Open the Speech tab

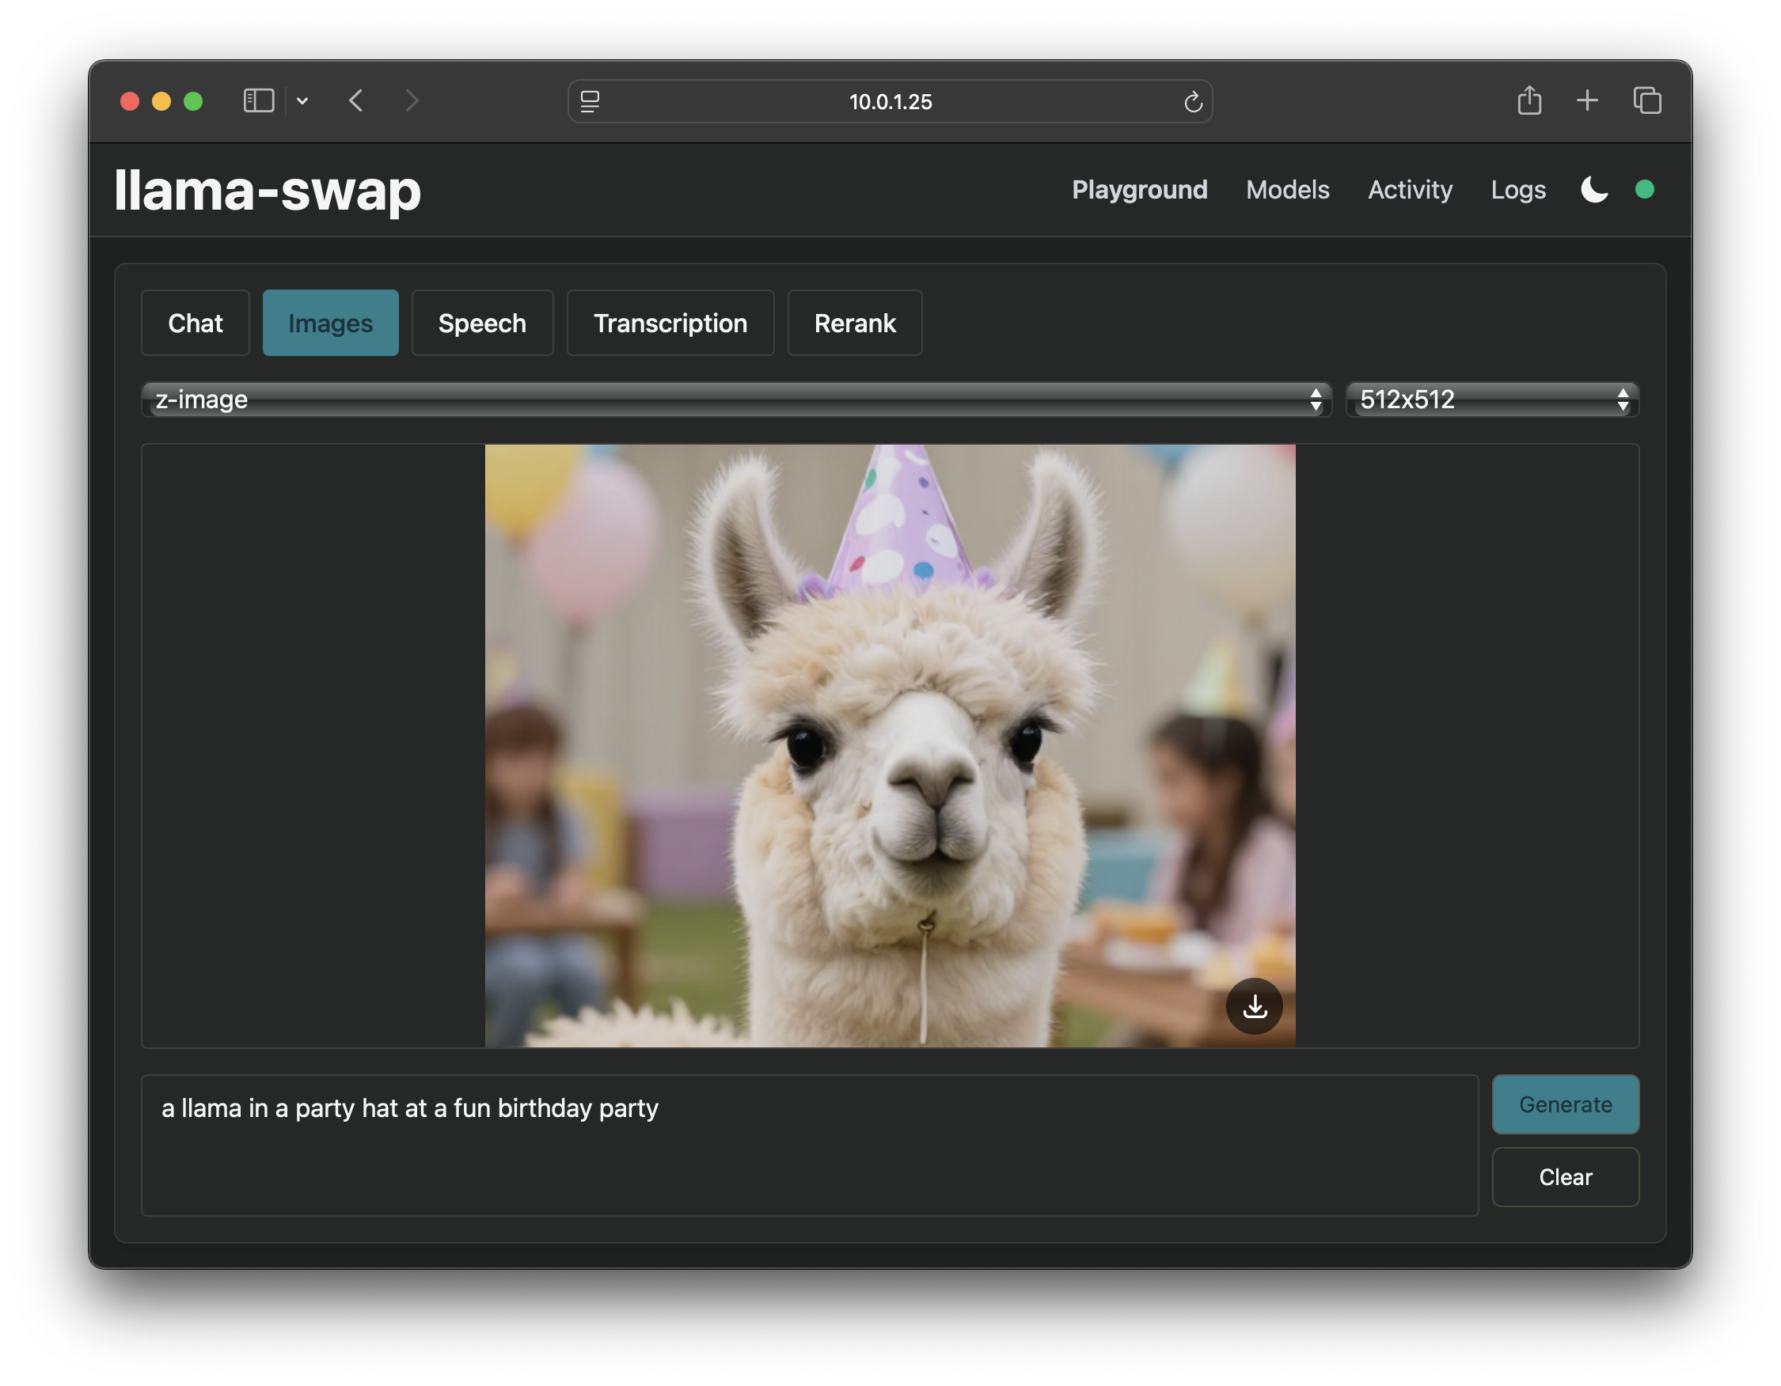coord(482,324)
